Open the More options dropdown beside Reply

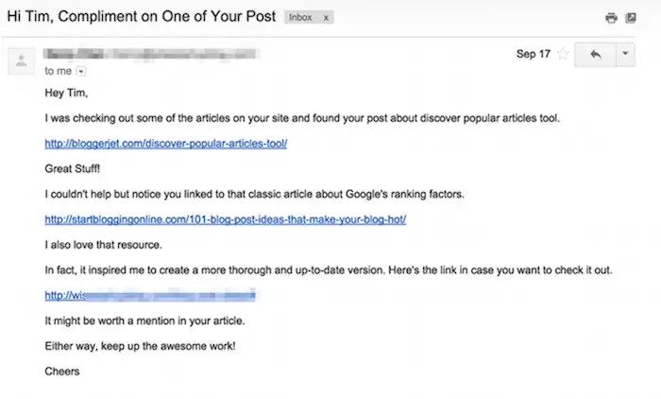coord(626,55)
